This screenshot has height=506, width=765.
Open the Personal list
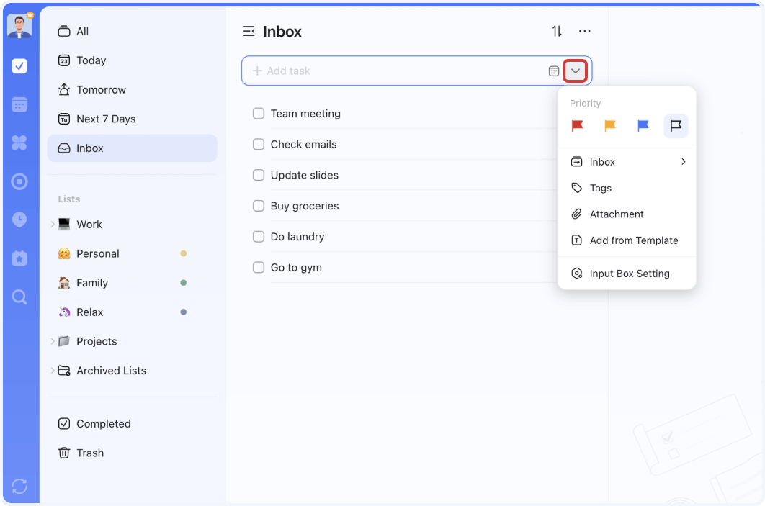133,253
